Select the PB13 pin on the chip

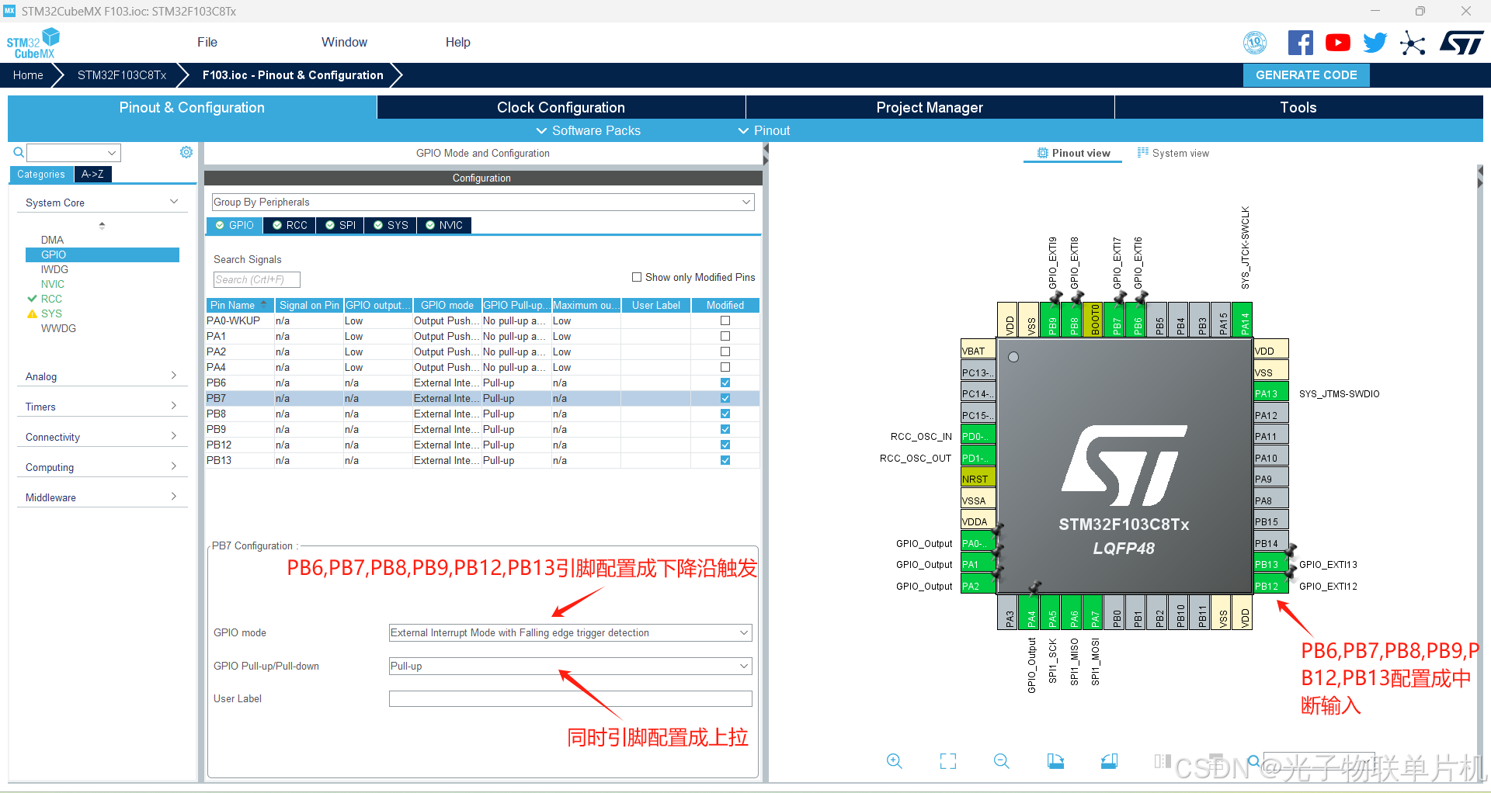click(x=1271, y=564)
